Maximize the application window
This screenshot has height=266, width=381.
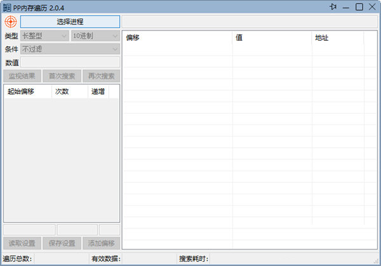359,7
